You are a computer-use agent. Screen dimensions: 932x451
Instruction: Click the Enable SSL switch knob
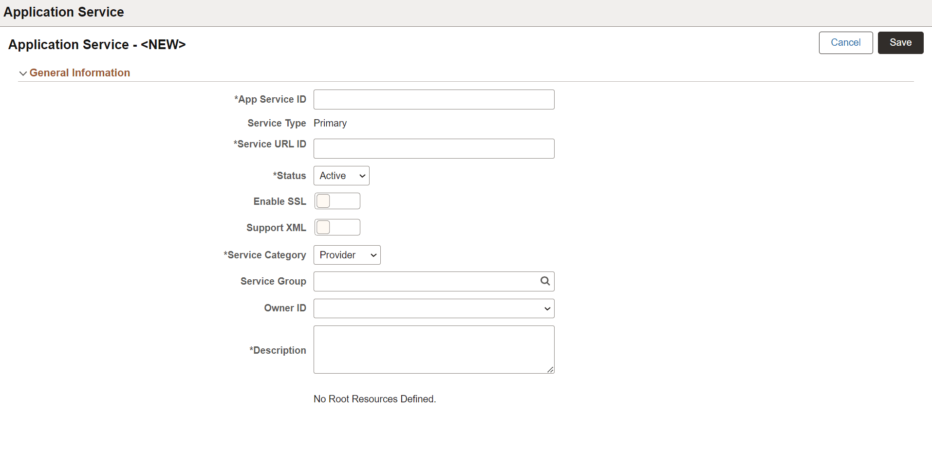coord(324,200)
